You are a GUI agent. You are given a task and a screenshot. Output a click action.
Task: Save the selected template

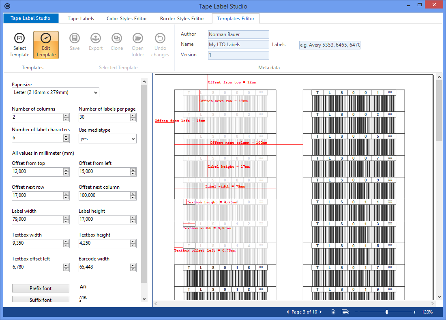click(75, 41)
